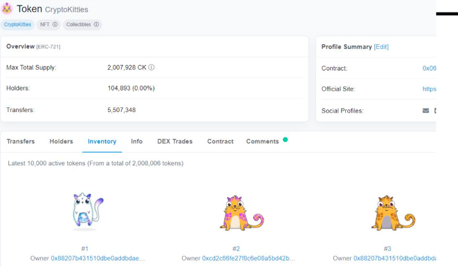Open the owner address 0xcd2c66fe27f8c6e08a5bd42b
The height and width of the screenshot is (267, 458).
[248, 258]
